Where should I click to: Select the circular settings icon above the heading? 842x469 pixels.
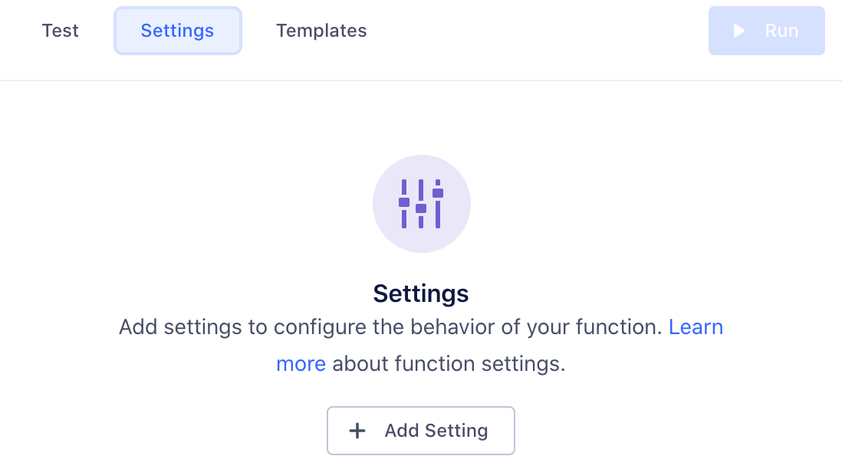coord(421,203)
